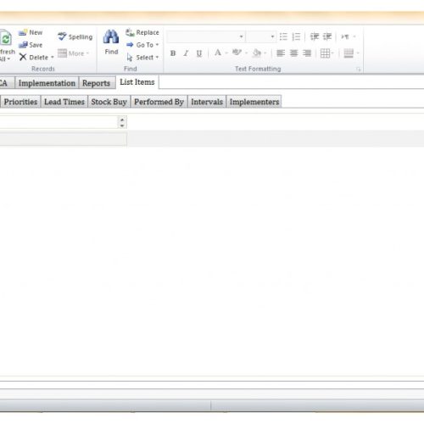Center align text
The image size is (424, 424).
(293, 53)
